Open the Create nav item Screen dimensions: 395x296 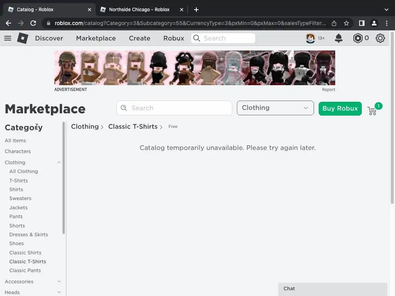coord(140,38)
